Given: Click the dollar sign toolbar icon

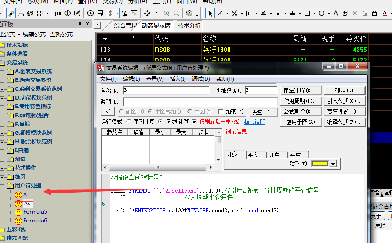Looking at the screenshot, I should click(110, 13).
